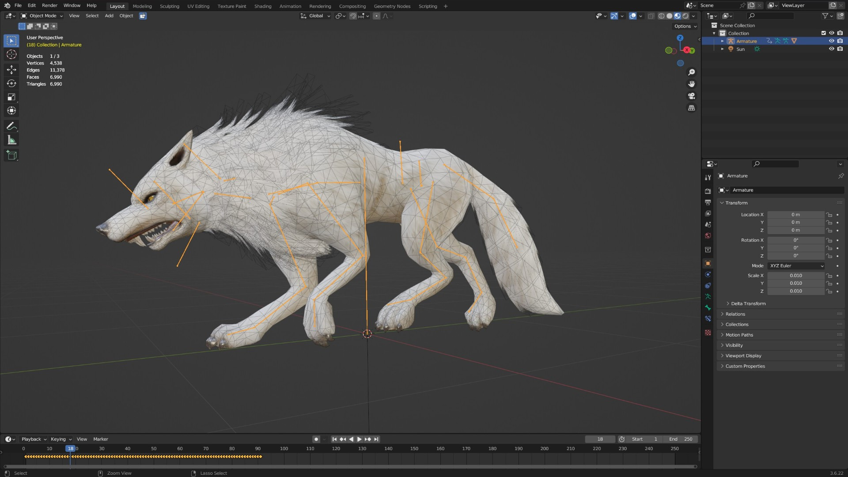Open the Keying popover in timeline
The image size is (848, 477).
[x=61, y=439]
